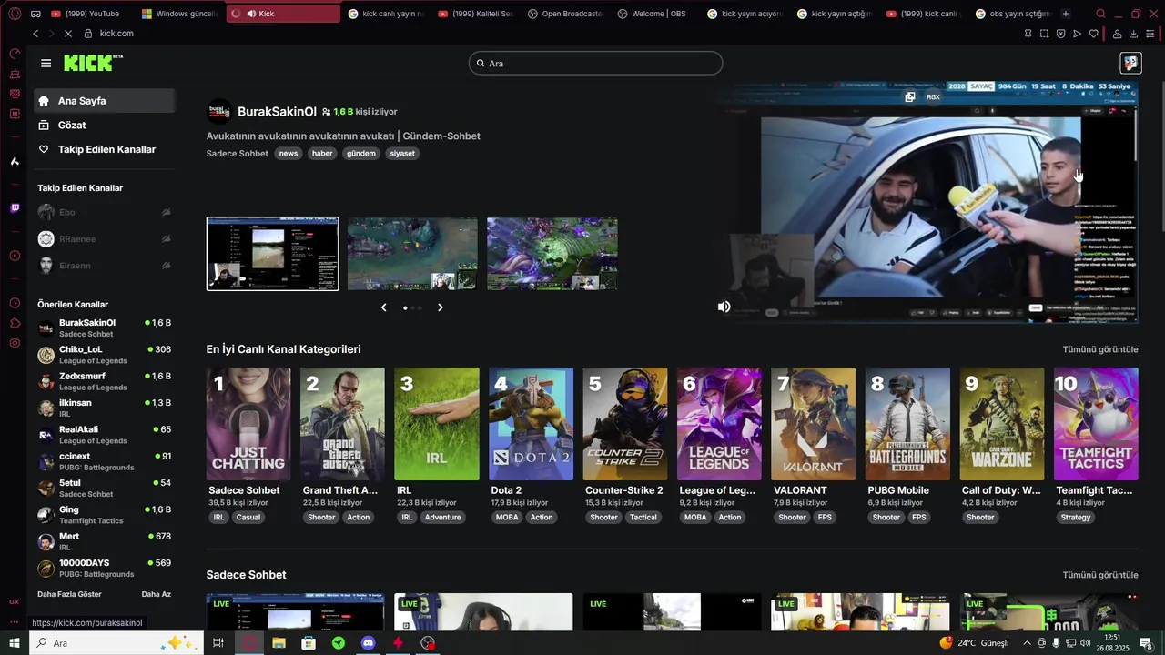
Task: Open Easy Setup menu icon
Action: [1150, 34]
